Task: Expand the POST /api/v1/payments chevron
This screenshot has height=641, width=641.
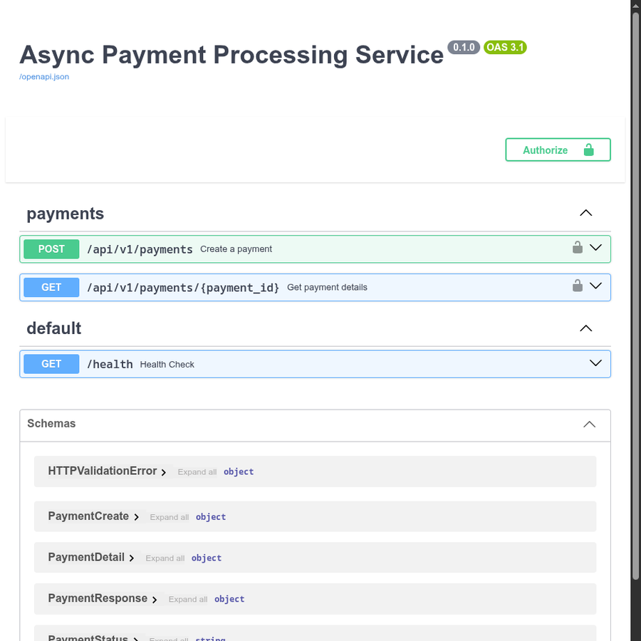Action: pyautogui.click(x=595, y=247)
